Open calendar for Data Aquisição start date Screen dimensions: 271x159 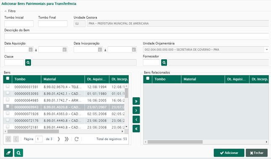(x=31, y=50)
